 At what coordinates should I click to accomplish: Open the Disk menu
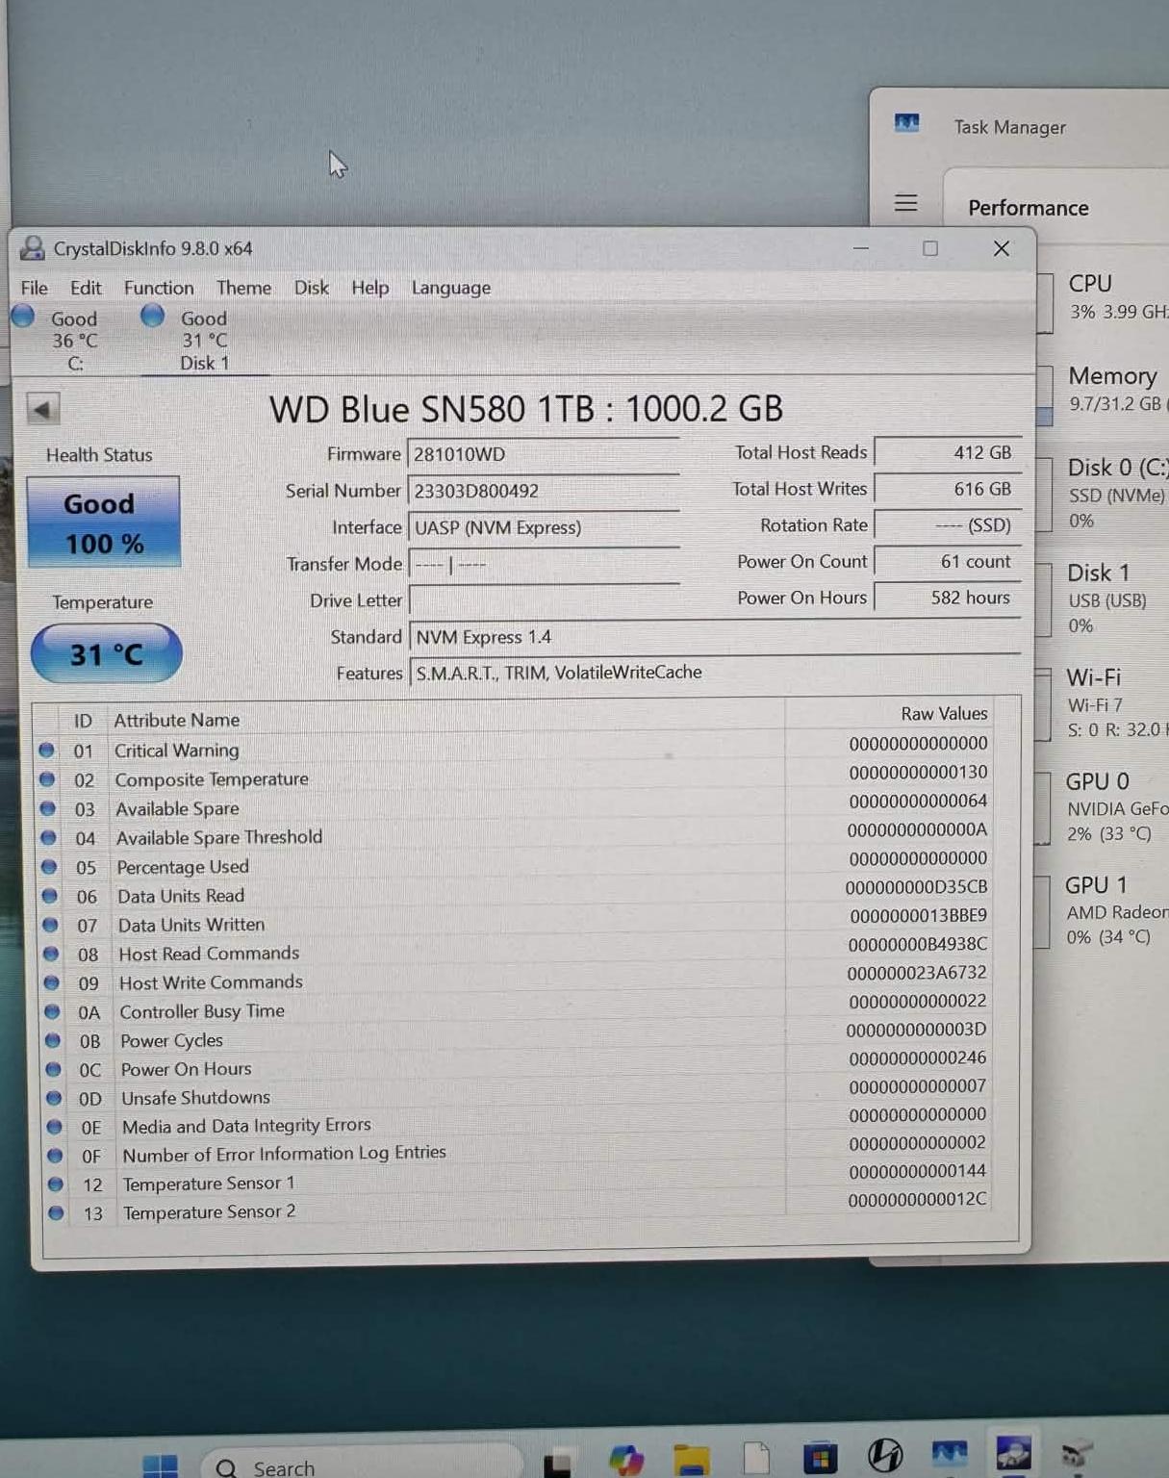[311, 288]
